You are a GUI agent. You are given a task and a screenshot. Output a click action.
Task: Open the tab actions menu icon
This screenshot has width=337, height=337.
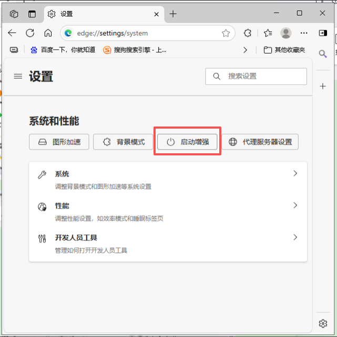click(x=32, y=14)
